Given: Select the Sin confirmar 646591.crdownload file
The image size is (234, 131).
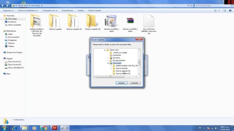Looking at the screenshot, I should tap(149, 21).
